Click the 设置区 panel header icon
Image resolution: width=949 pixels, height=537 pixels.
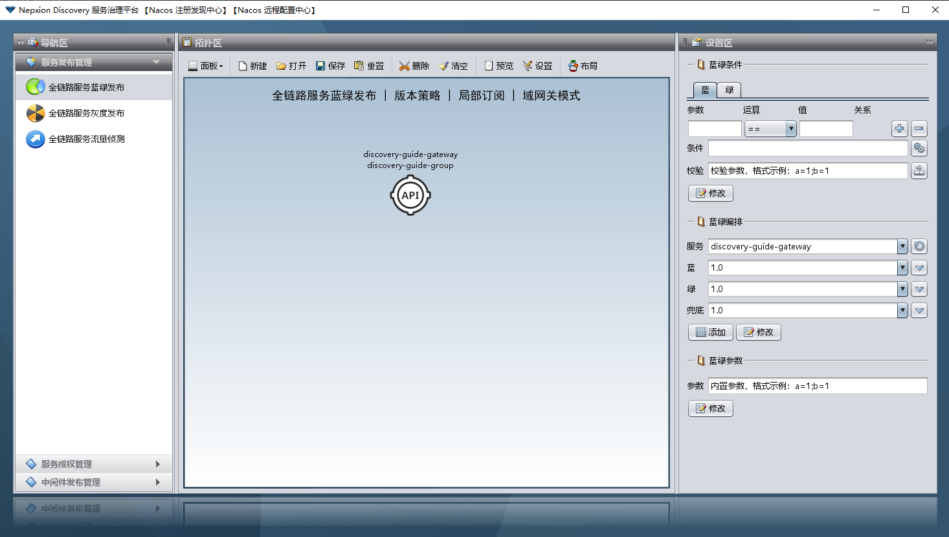click(697, 42)
